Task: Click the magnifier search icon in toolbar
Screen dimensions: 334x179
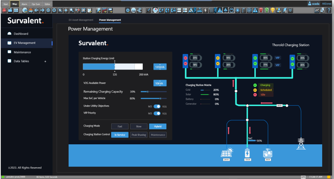Action: pos(71,10)
